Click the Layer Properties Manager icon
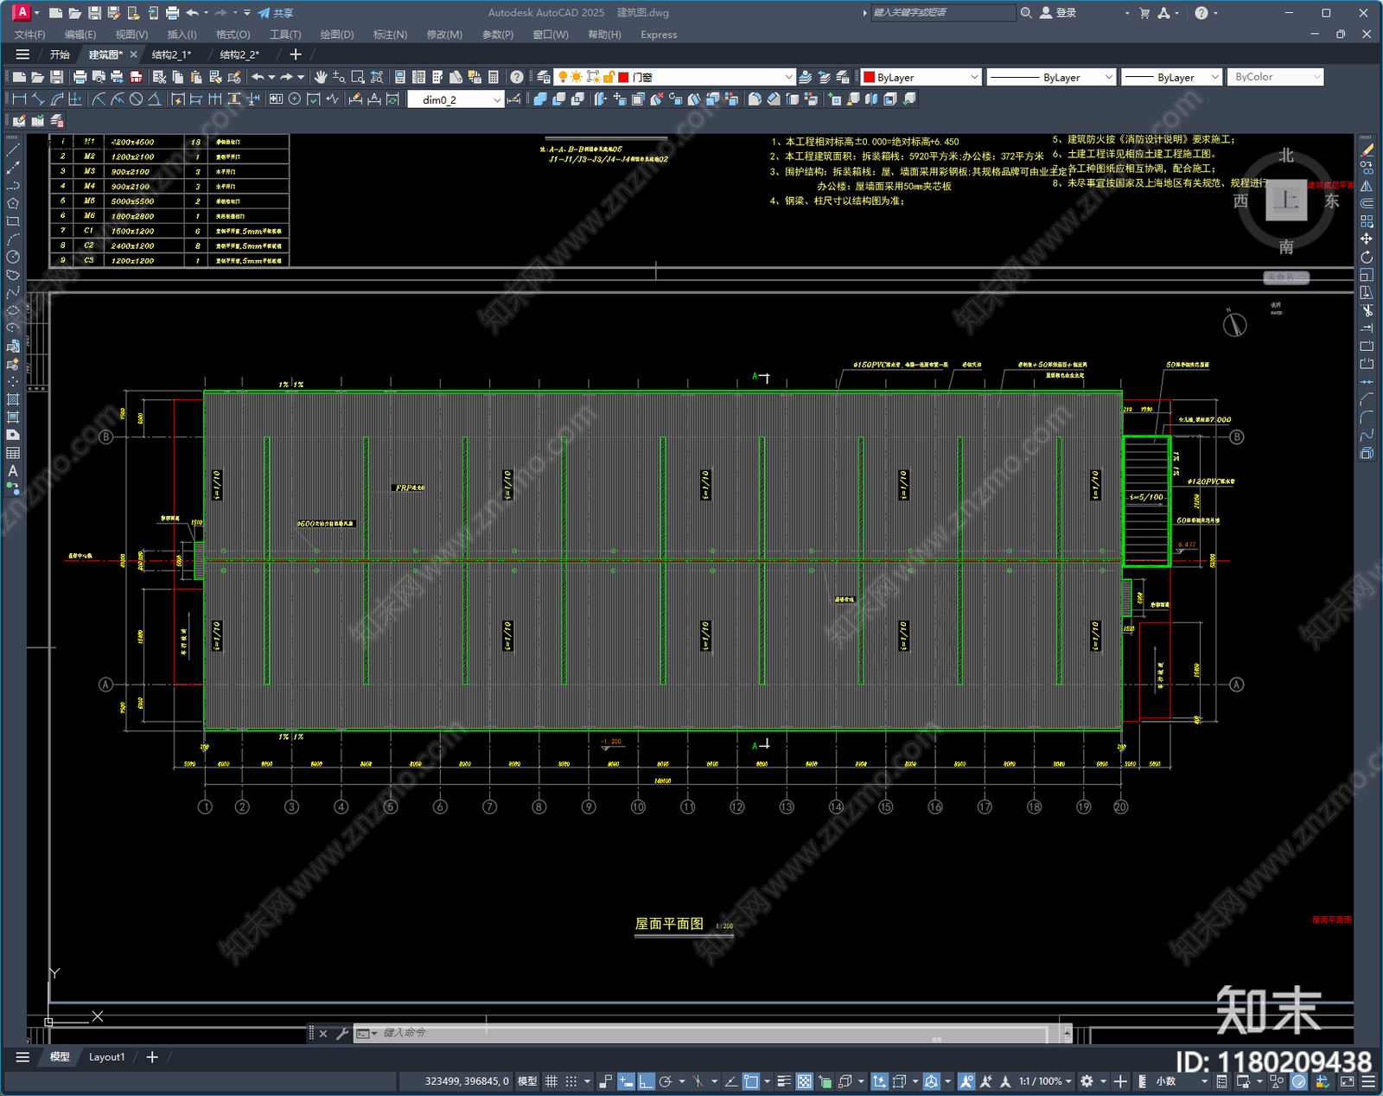The height and width of the screenshot is (1096, 1383). click(x=543, y=77)
